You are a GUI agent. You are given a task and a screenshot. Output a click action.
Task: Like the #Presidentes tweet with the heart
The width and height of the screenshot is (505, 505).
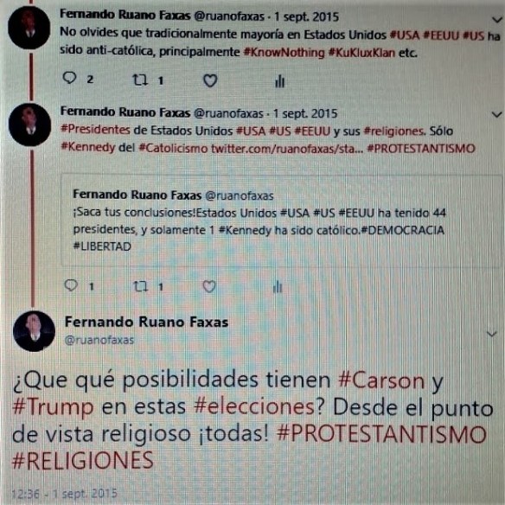tap(209, 286)
